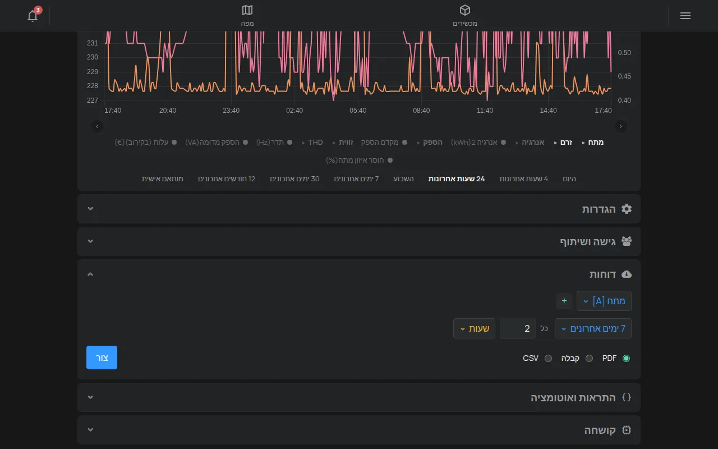Viewport: 718px width, 449px height.
Task: Add another report parameter with plus
Action: [564, 301]
